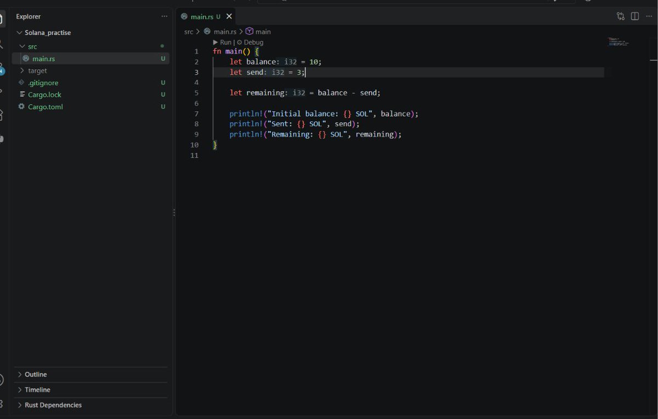Open Source Control view with badge

(2, 68)
